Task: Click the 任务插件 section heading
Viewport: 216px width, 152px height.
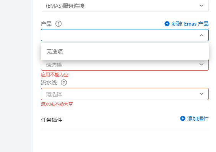Action: pyautogui.click(x=52, y=120)
